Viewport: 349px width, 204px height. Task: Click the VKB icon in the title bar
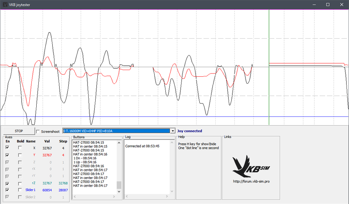pyautogui.click(x=5, y=5)
